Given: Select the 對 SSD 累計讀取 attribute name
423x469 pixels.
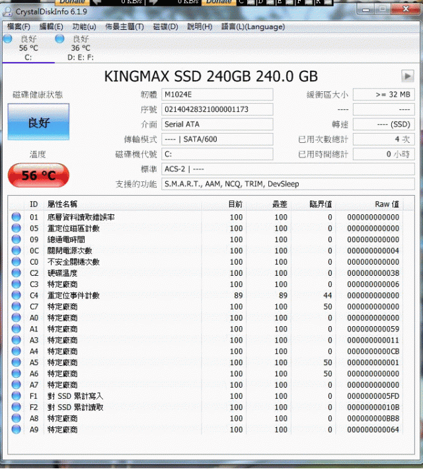Looking at the screenshot, I should point(75,407).
